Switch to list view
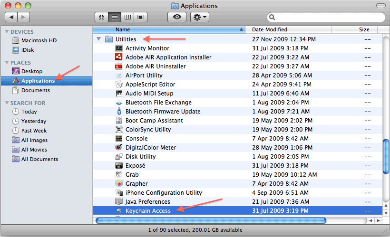Viewport: 390px width, 237px height. tap(115, 17)
